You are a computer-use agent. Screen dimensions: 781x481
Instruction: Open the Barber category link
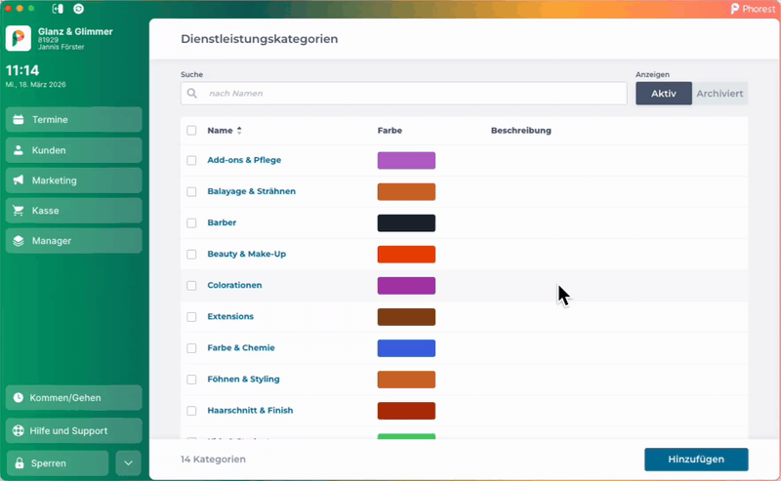tap(222, 222)
